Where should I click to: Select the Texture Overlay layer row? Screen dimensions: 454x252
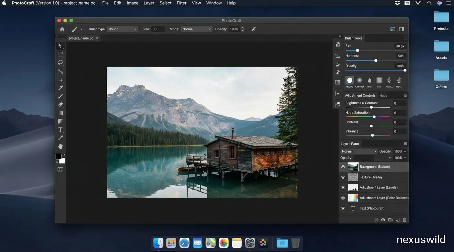pos(374,177)
